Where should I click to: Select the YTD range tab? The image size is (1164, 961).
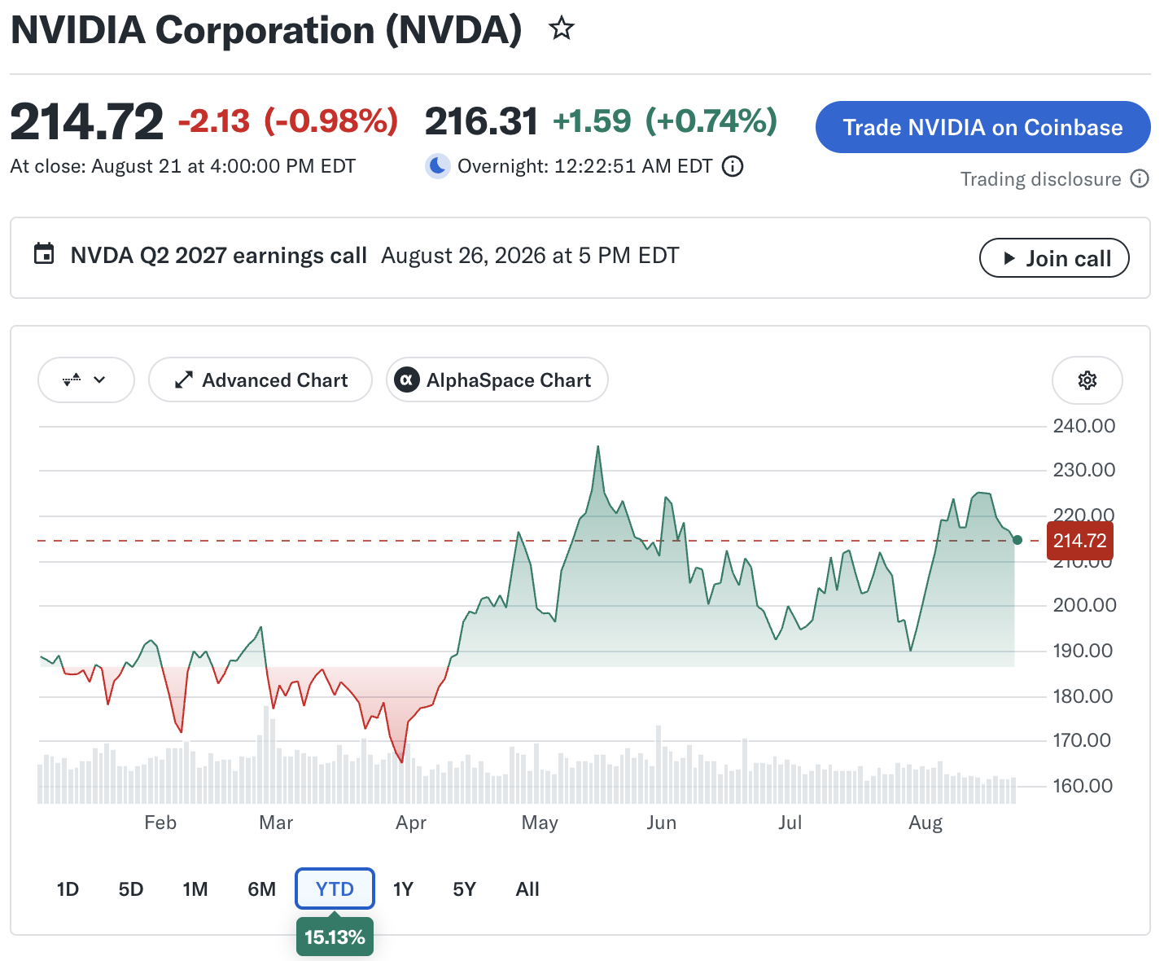point(335,889)
